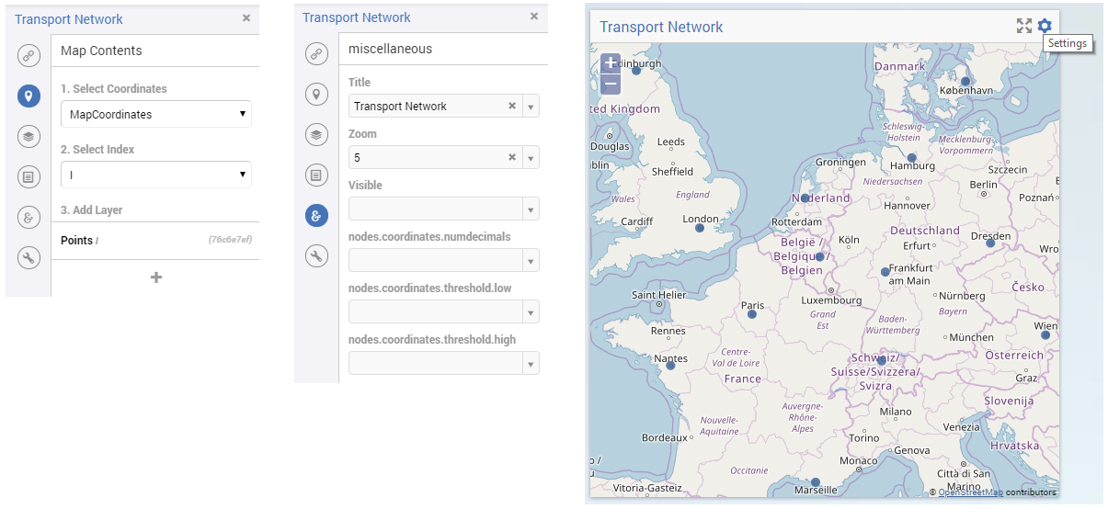Select location pin icon in Map Contents panel

point(29,96)
